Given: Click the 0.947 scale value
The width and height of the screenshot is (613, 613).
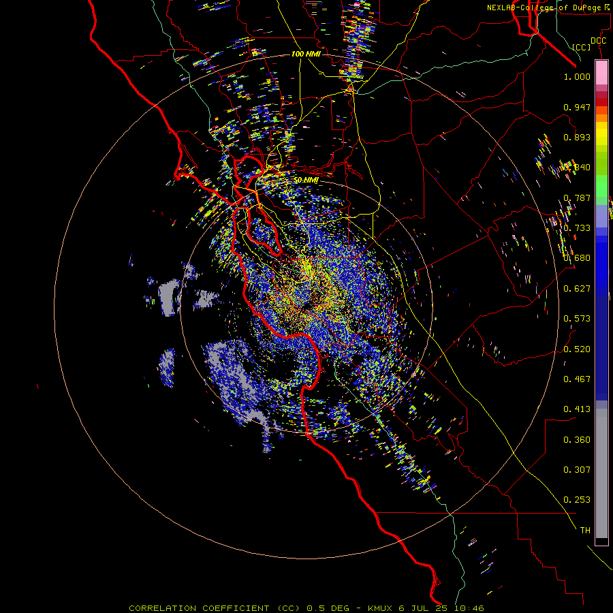Looking at the screenshot, I should coord(577,107).
